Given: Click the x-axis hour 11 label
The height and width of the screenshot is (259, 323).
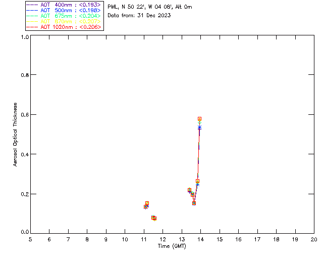Looking at the screenshot, I should (144, 239).
